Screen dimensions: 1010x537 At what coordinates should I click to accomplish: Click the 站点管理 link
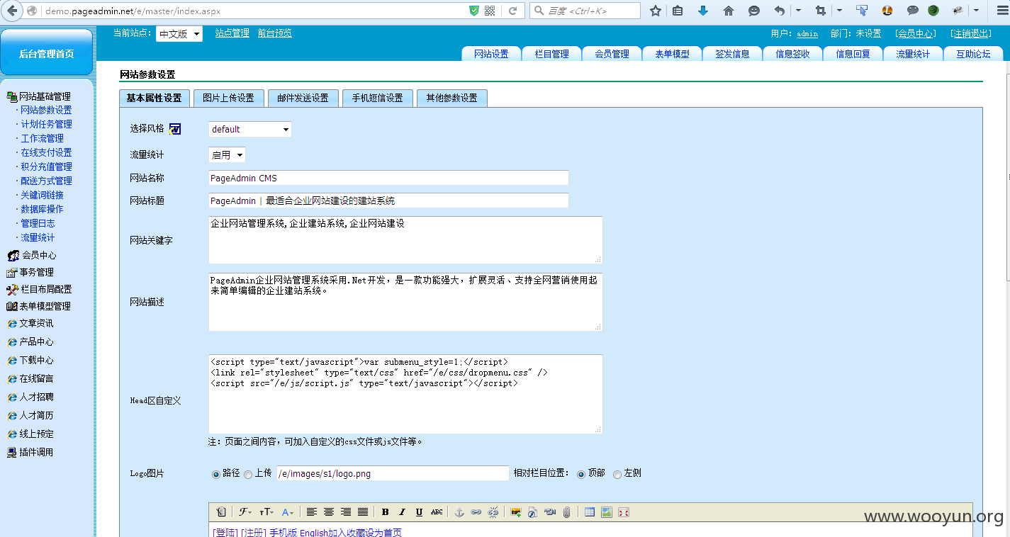(232, 33)
